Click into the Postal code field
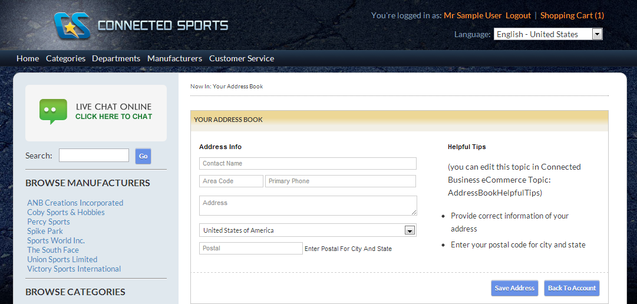Screen dimensions: 637x304 250,248
